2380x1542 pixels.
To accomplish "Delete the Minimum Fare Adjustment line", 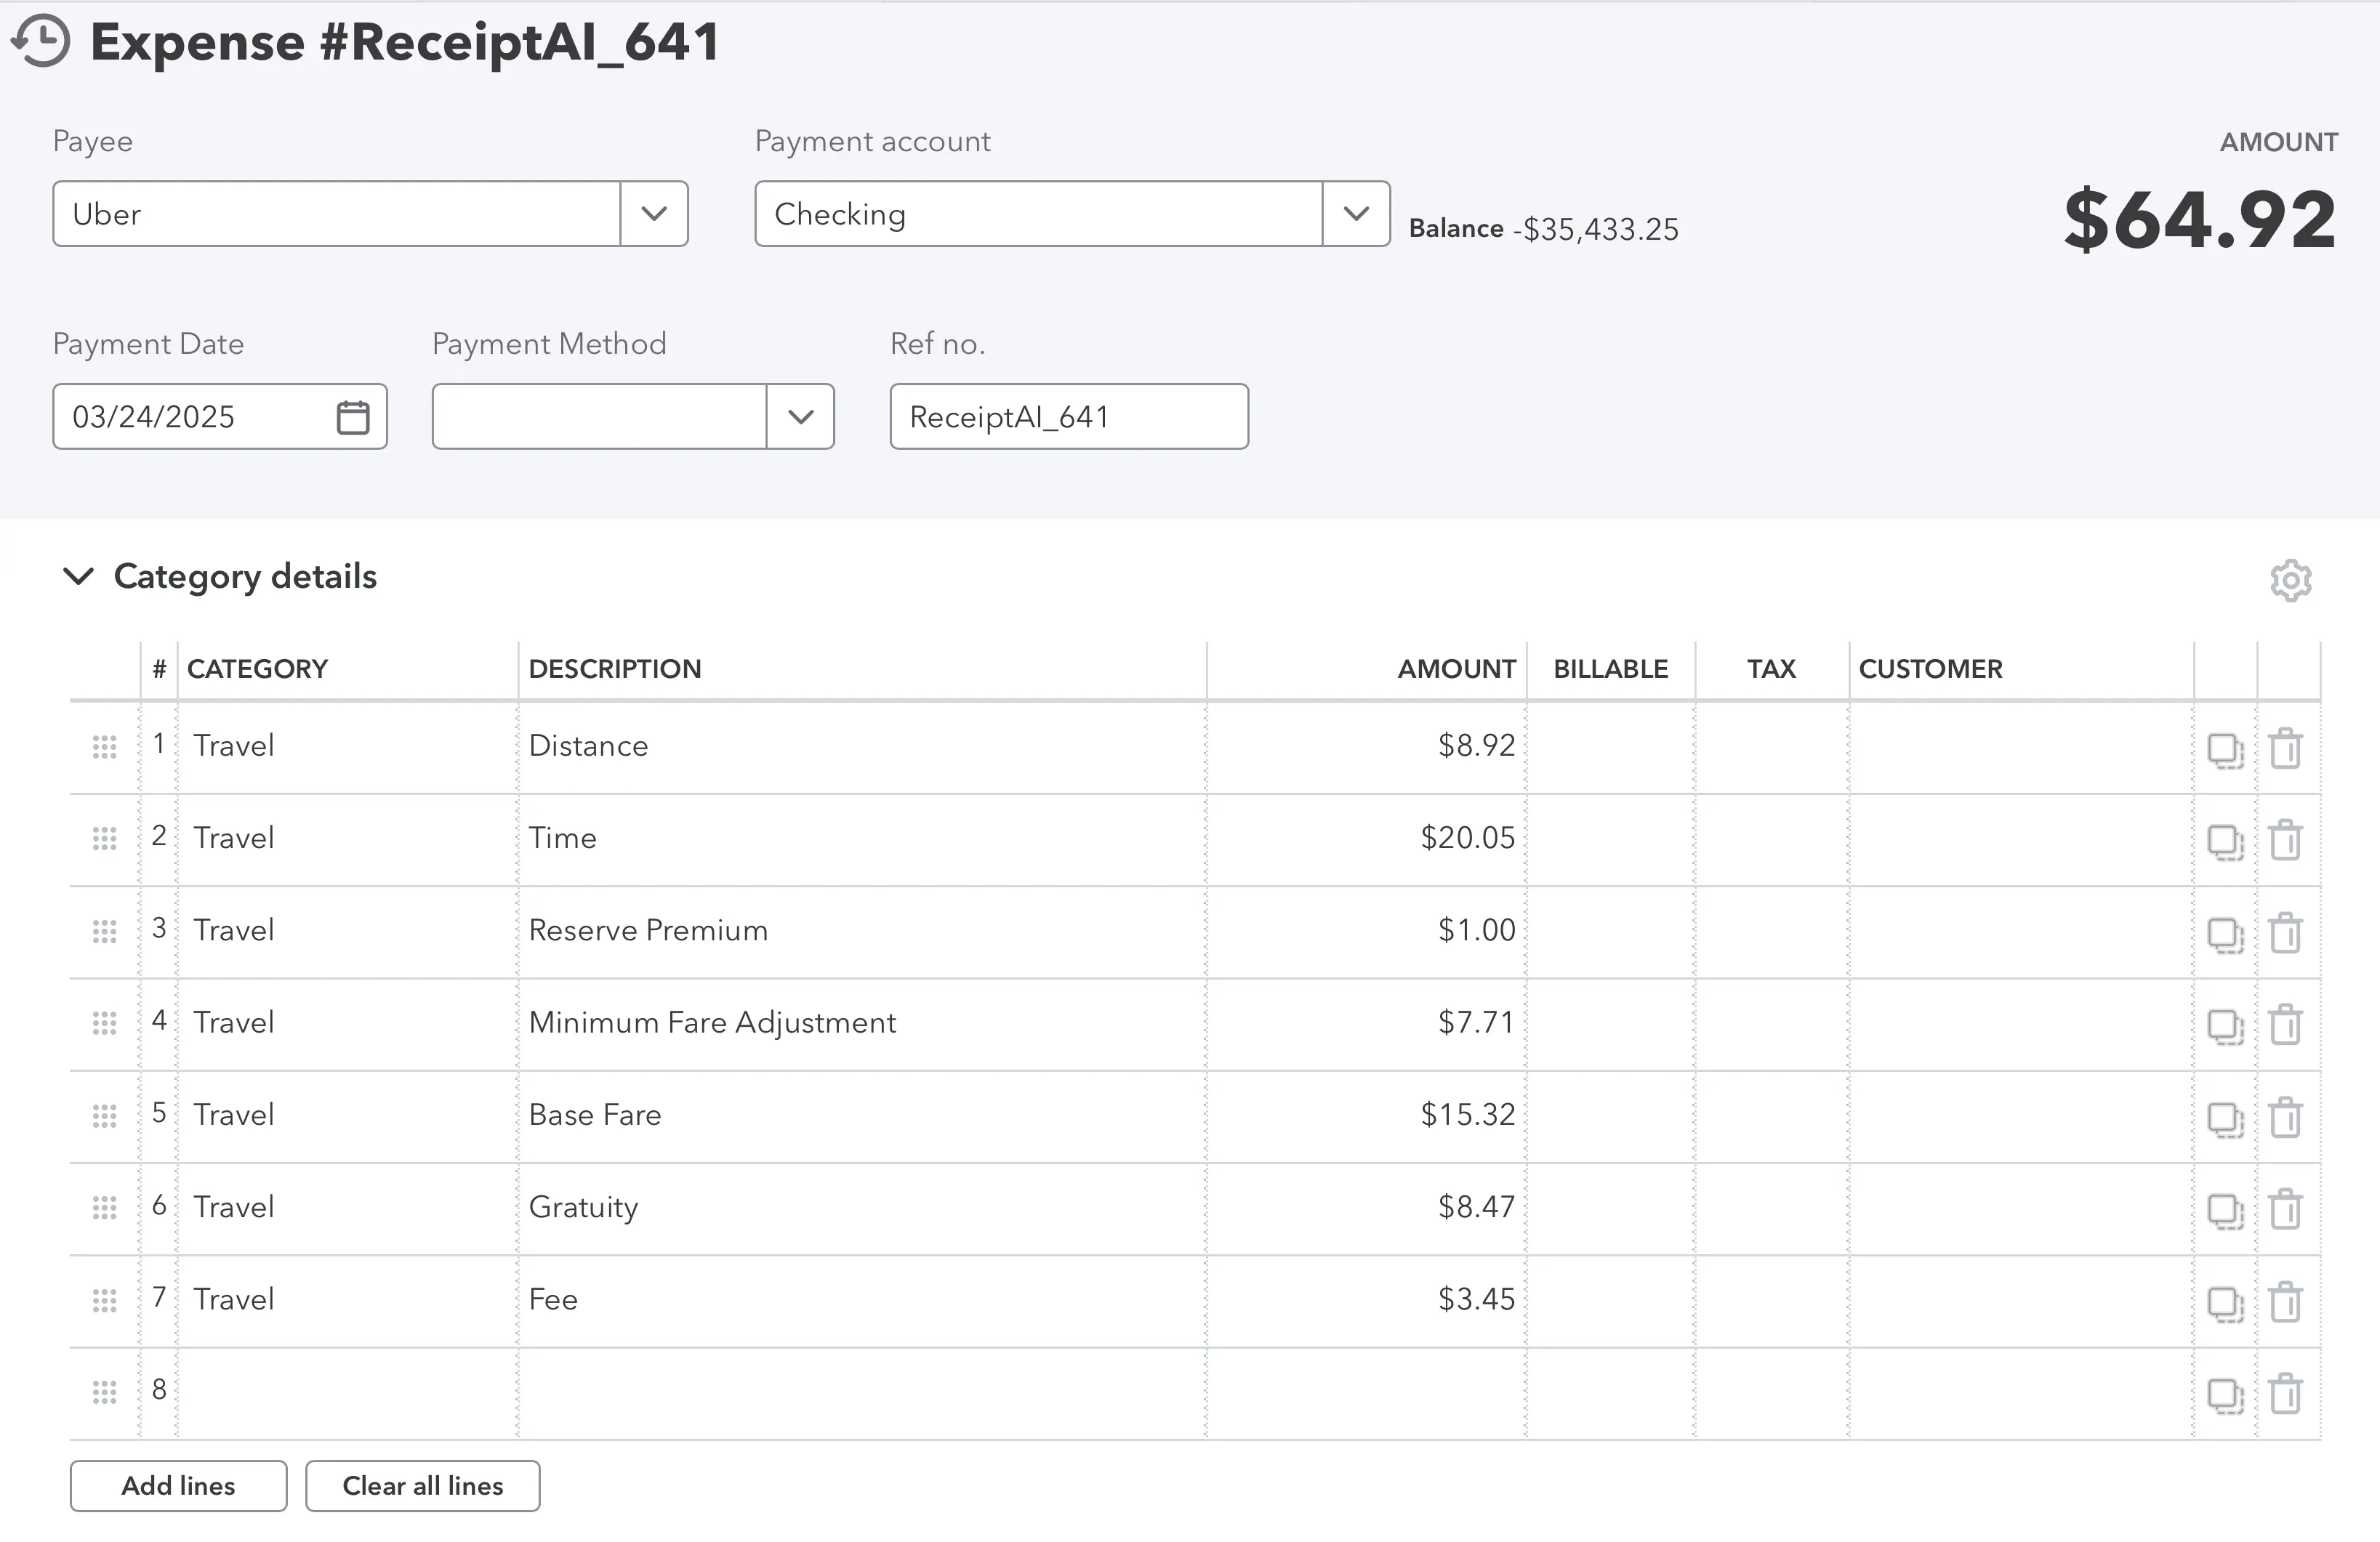I will pos(2286,1025).
